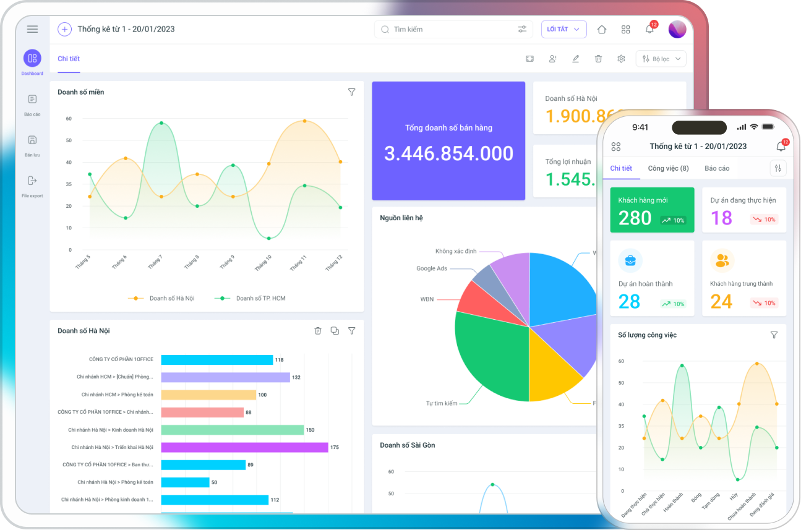Screen dimensions: 801x530
Task: Open the filter funnel on the Doanh số miền chart
Action: pyautogui.click(x=351, y=92)
